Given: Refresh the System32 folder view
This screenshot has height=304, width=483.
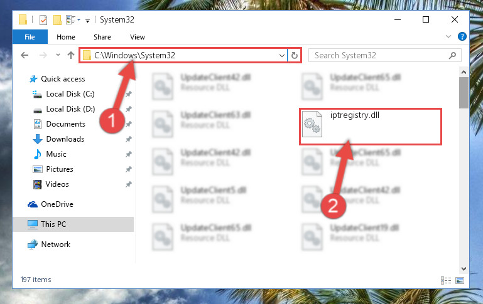Looking at the screenshot, I should click(295, 55).
